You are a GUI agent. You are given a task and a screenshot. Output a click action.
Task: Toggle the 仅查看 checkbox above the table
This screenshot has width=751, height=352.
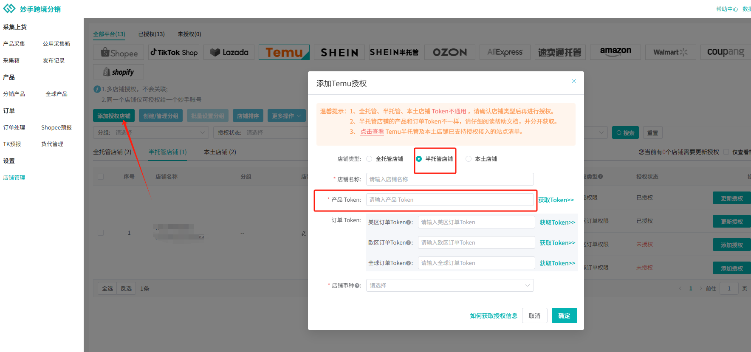726,152
